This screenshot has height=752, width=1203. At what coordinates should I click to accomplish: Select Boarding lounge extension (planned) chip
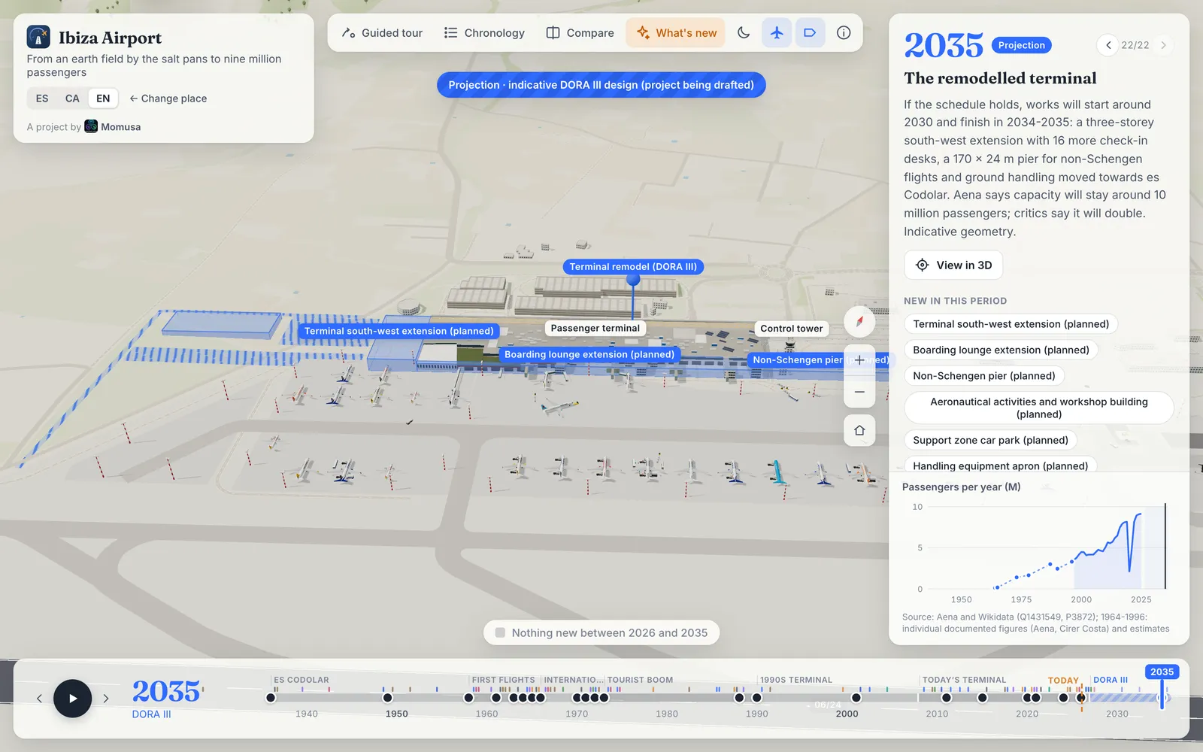pos(1001,350)
